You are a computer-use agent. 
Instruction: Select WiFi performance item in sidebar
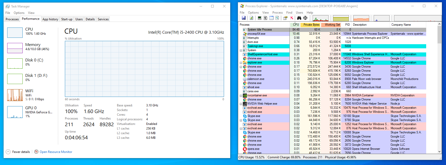[x=31, y=95]
